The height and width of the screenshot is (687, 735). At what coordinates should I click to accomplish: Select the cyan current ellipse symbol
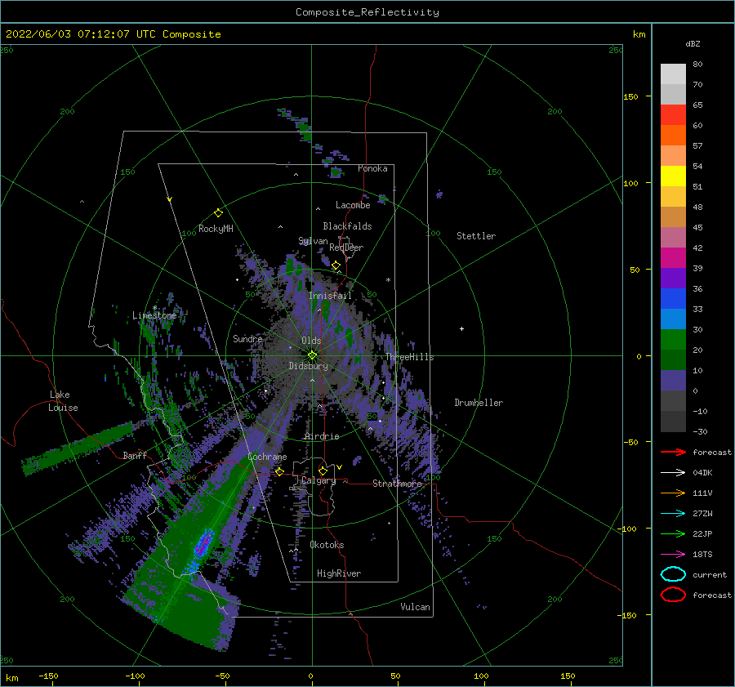point(673,574)
